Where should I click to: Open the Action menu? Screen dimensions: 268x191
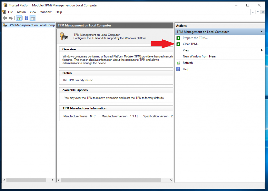tap(21, 12)
